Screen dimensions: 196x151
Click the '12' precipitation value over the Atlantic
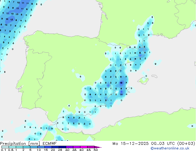pos(12,19)
